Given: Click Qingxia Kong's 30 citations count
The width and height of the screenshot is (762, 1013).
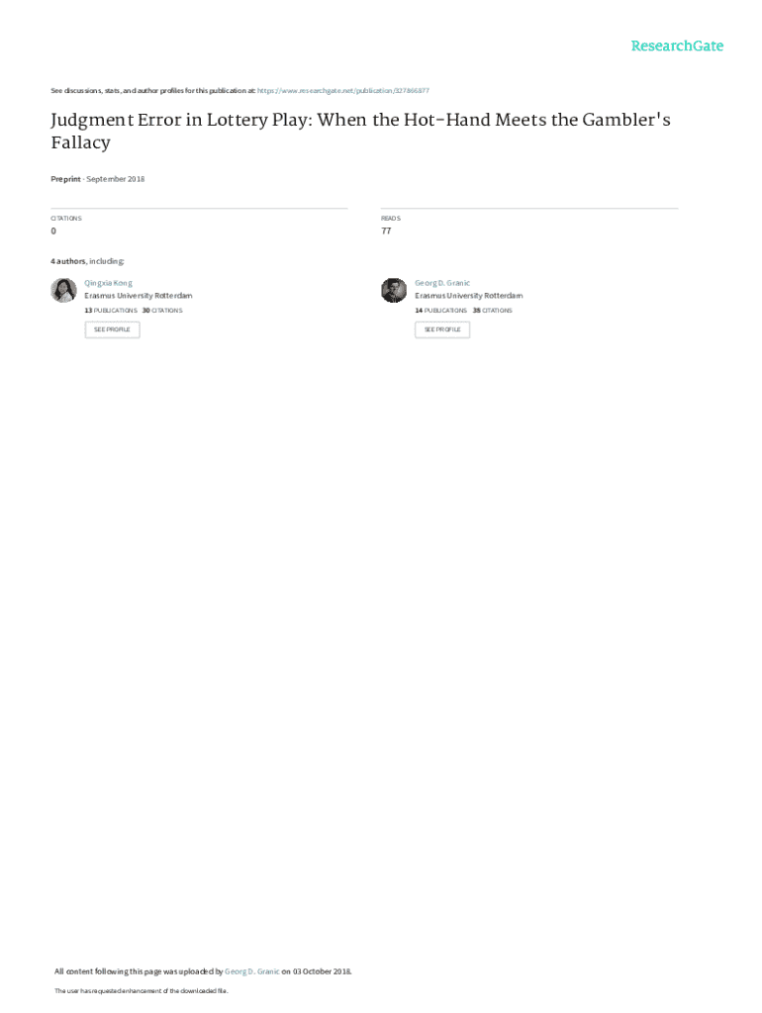Looking at the screenshot, I should click(162, 311).
